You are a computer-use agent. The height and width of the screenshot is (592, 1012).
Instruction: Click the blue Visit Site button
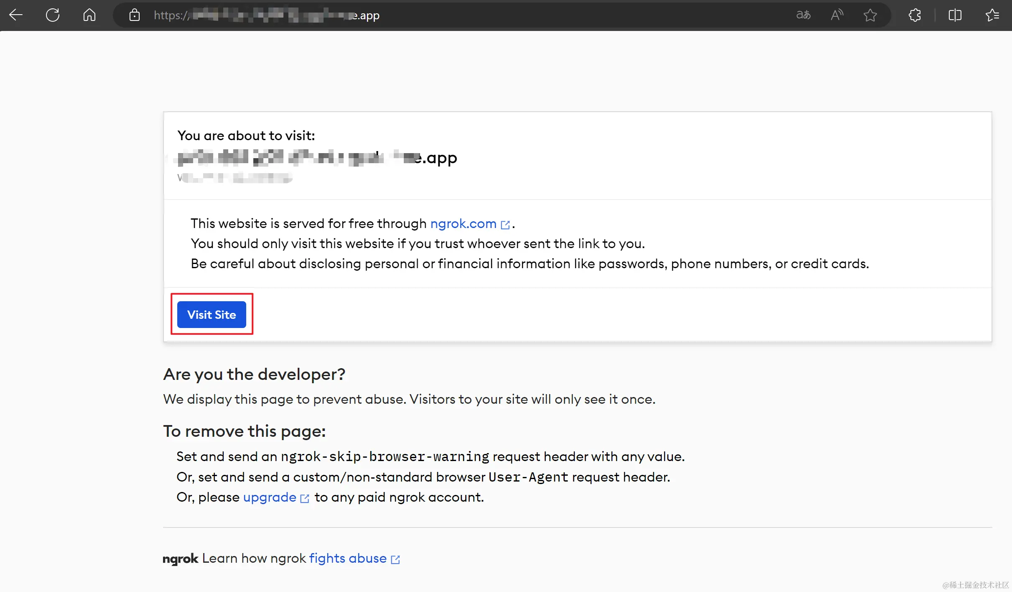tap(212, 315)
